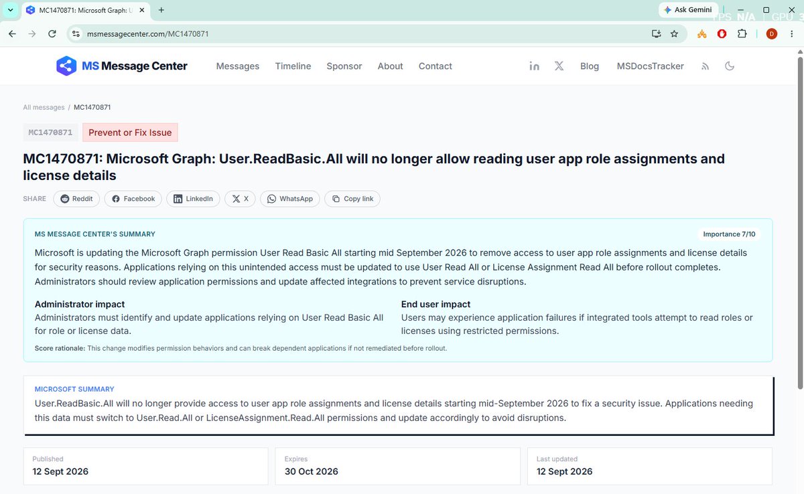
Task: Open a new tab with the plus button
Action: [161, 10]
